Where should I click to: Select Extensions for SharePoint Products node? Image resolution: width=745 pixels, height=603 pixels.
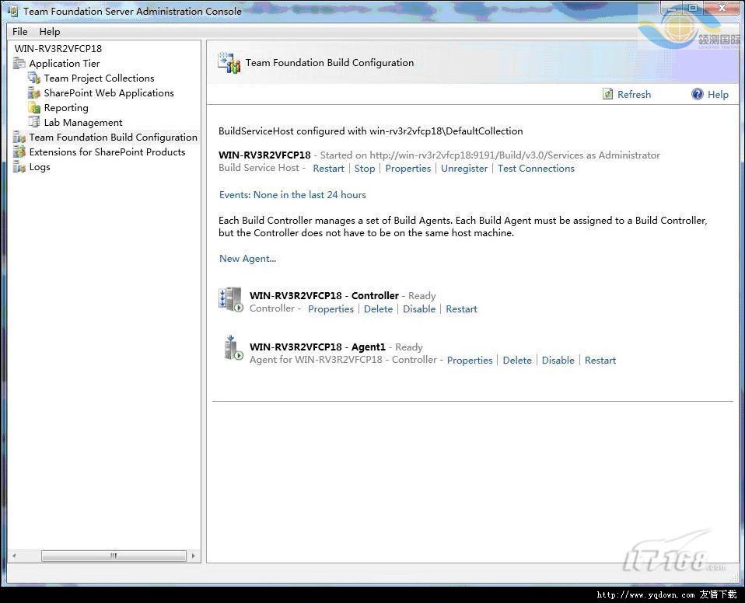click(107, 152)
